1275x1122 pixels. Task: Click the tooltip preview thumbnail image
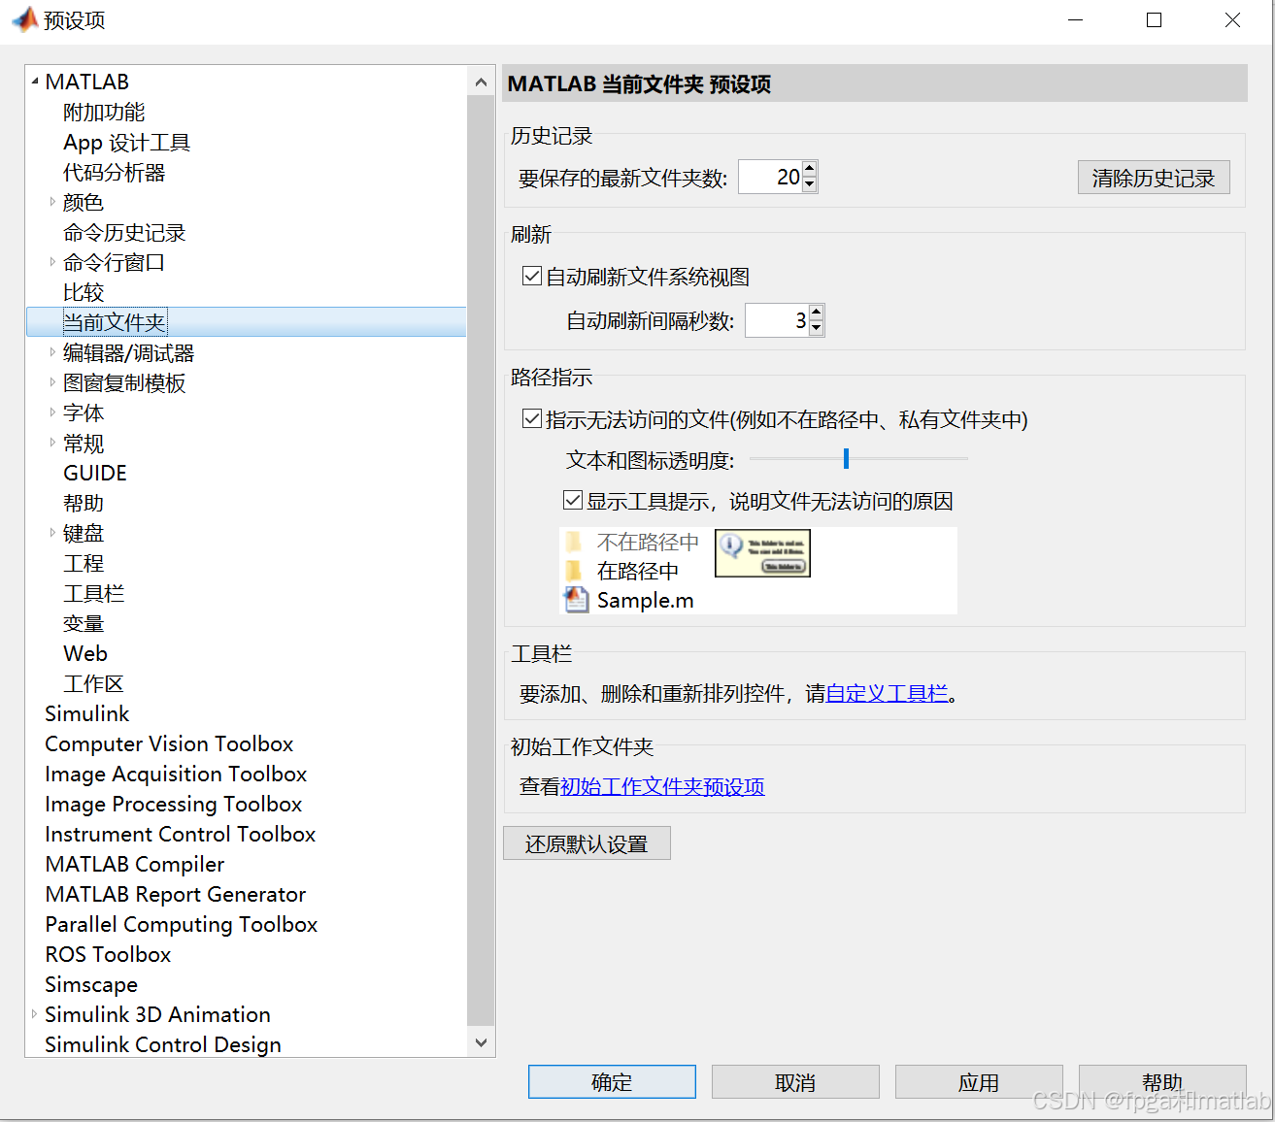click(762, 553)
